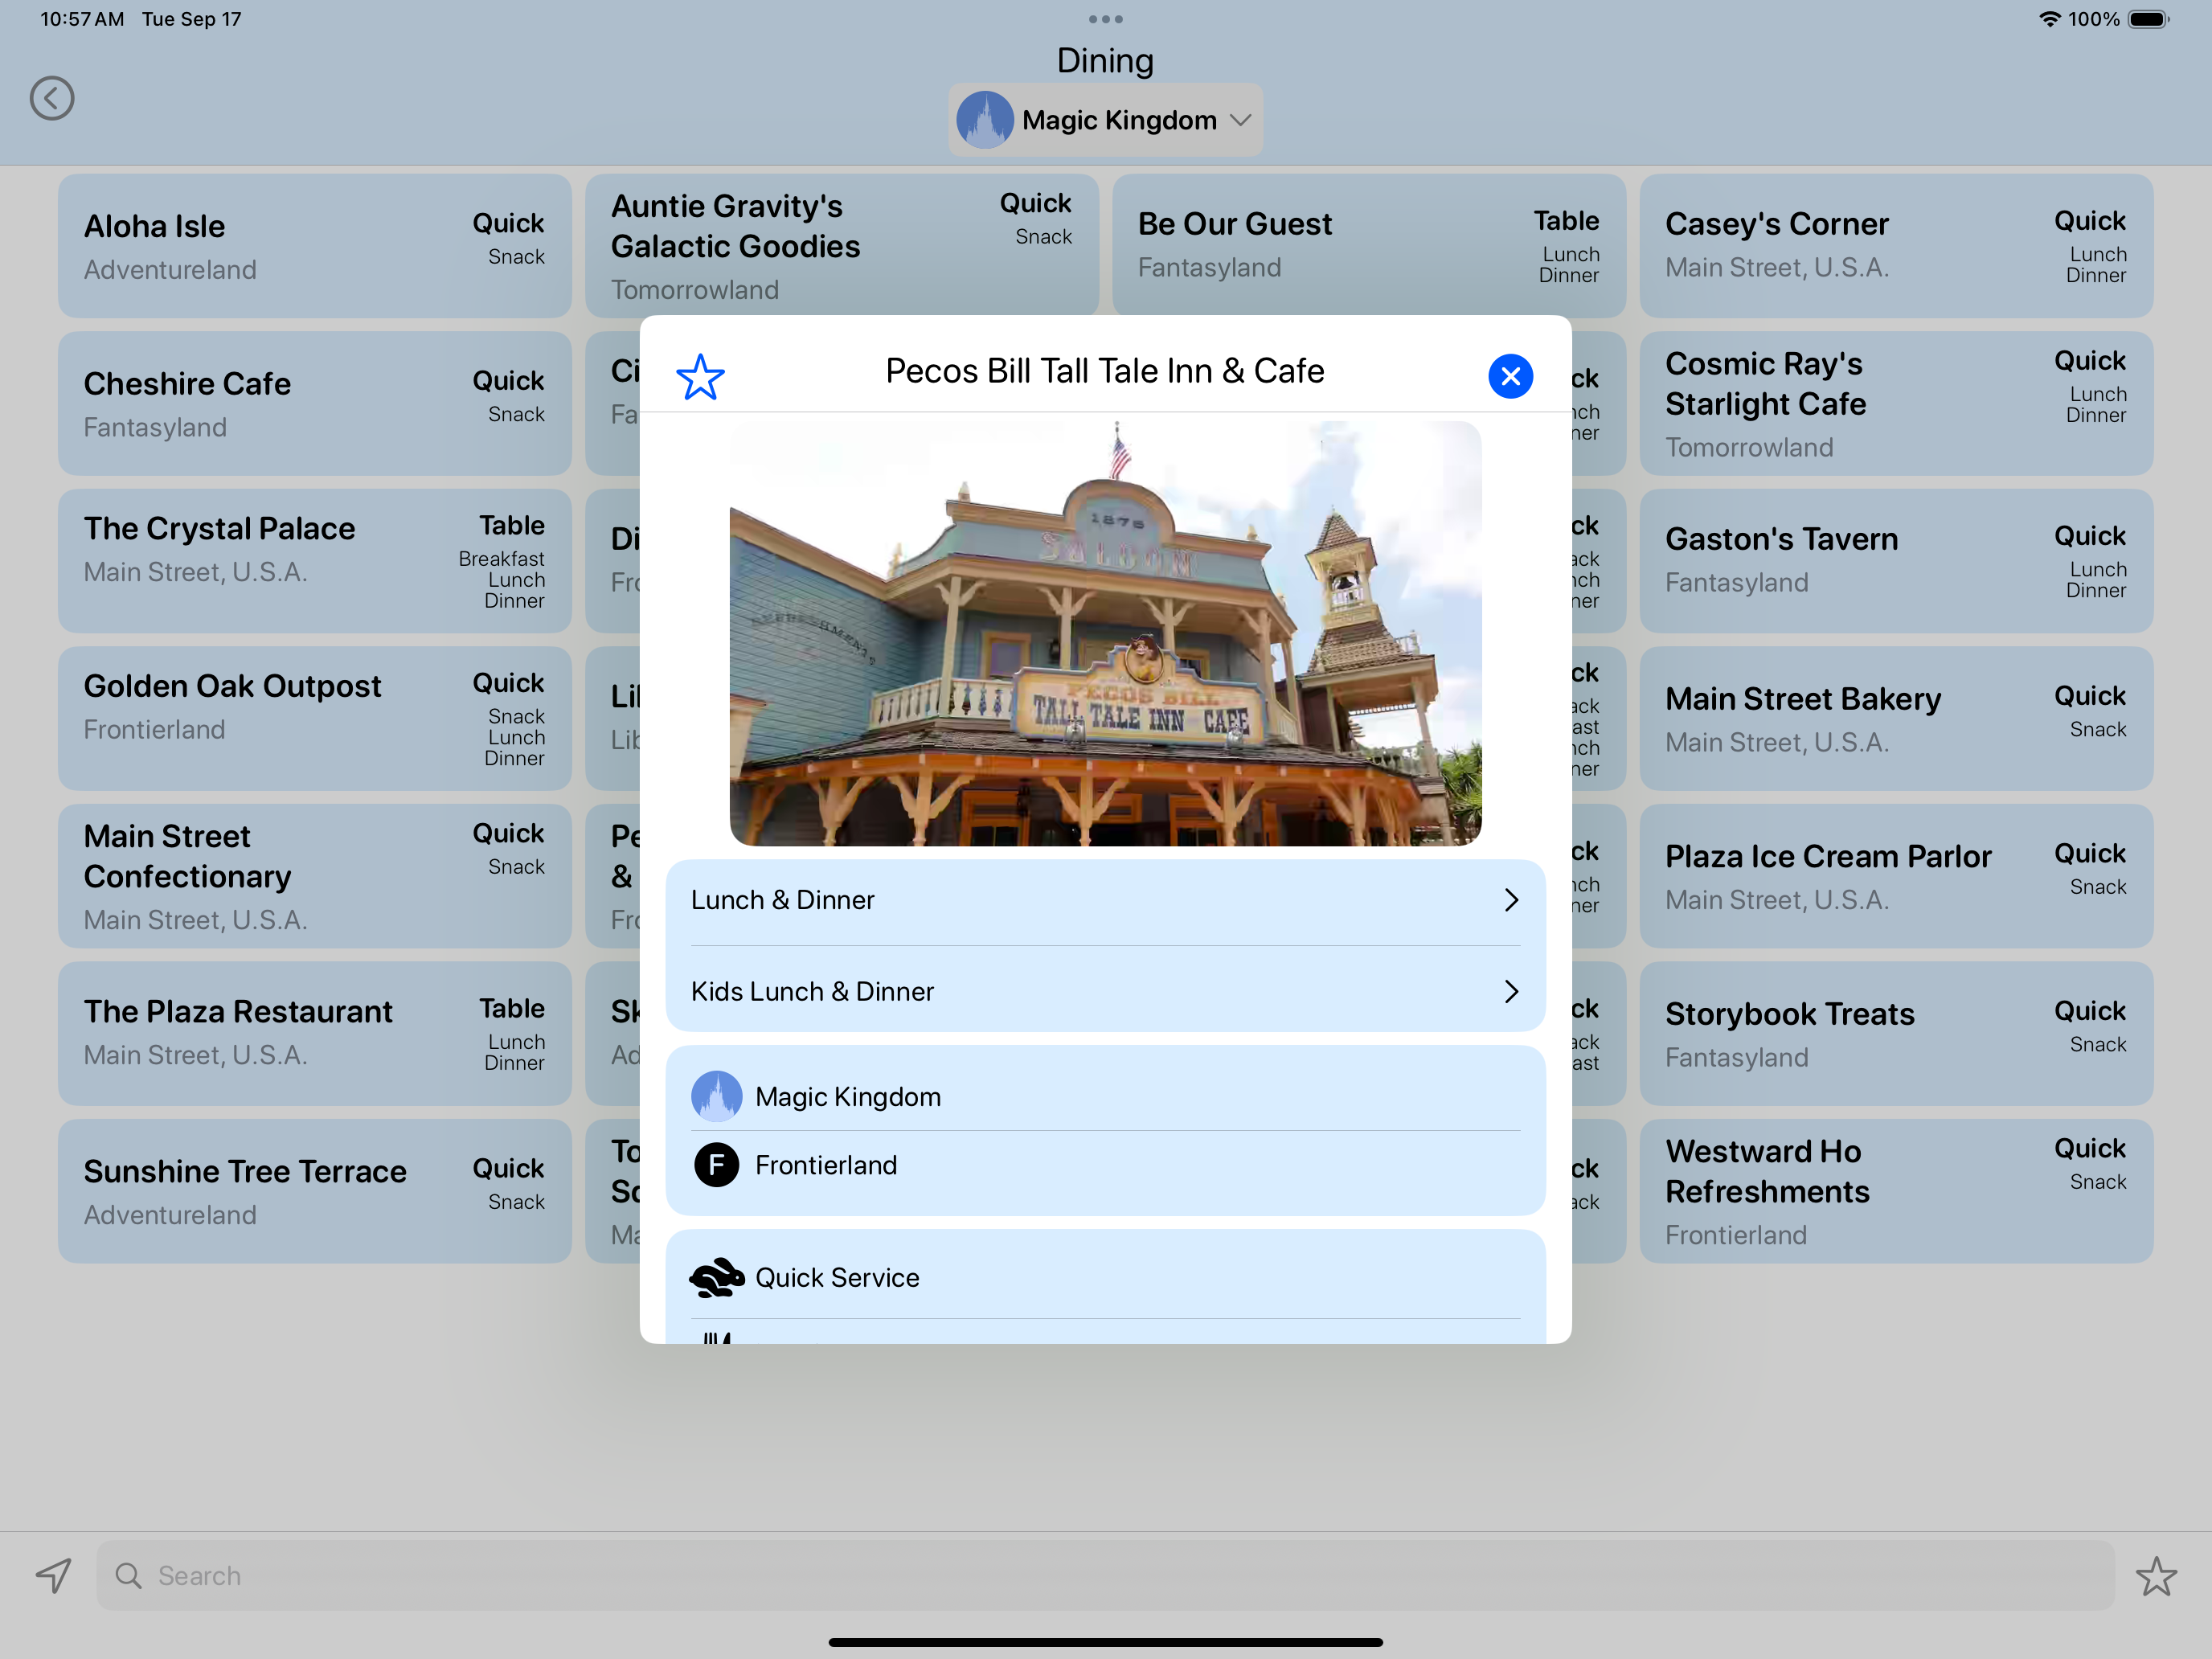Tap the Dining page title

click(1105, 60)
